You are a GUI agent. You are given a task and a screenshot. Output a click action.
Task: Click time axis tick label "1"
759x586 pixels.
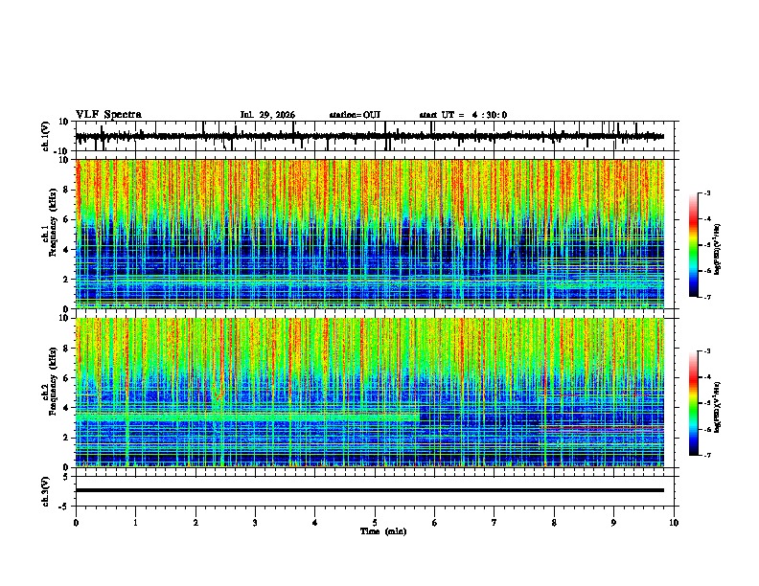[135, 523]
